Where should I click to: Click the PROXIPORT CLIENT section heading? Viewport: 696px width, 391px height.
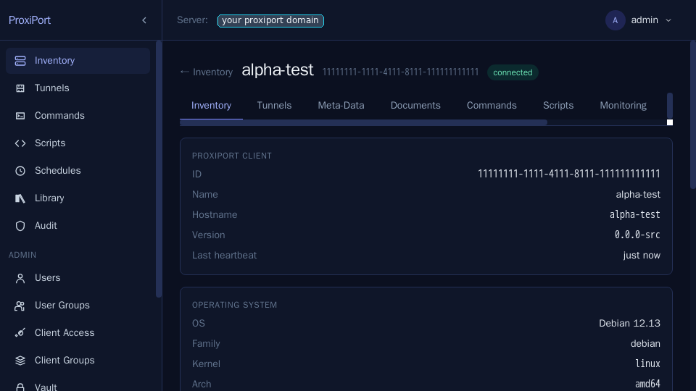pos(232,156)
